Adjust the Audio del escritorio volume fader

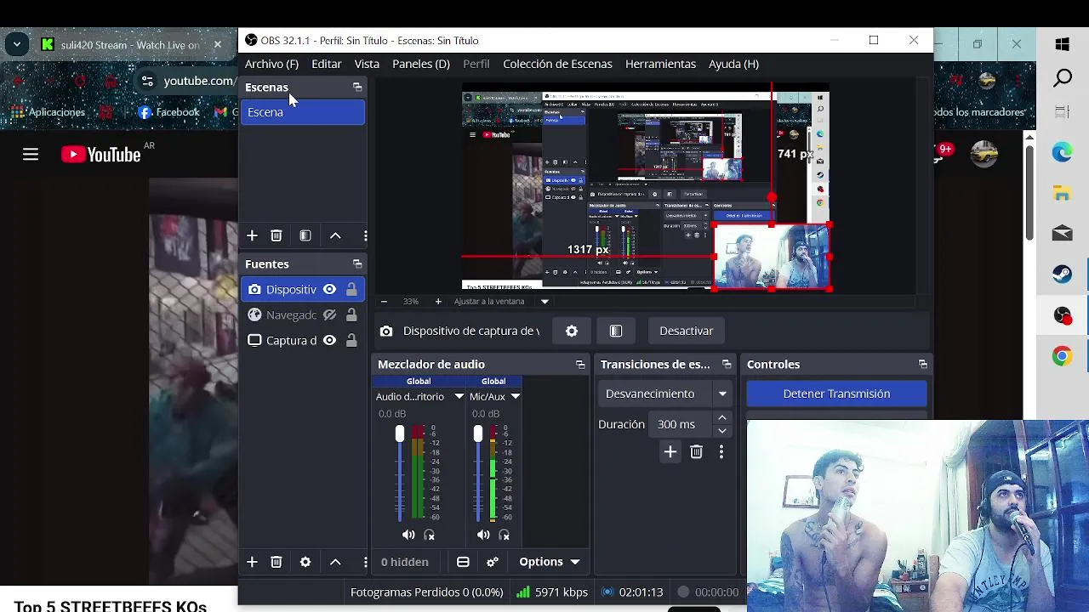coord(400,434)
